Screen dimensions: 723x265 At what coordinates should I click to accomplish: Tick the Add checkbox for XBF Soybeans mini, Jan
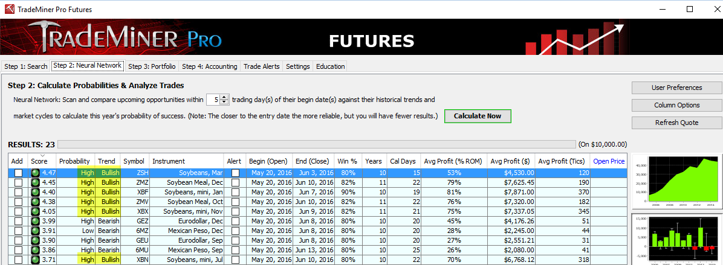[x=18, y=191]
